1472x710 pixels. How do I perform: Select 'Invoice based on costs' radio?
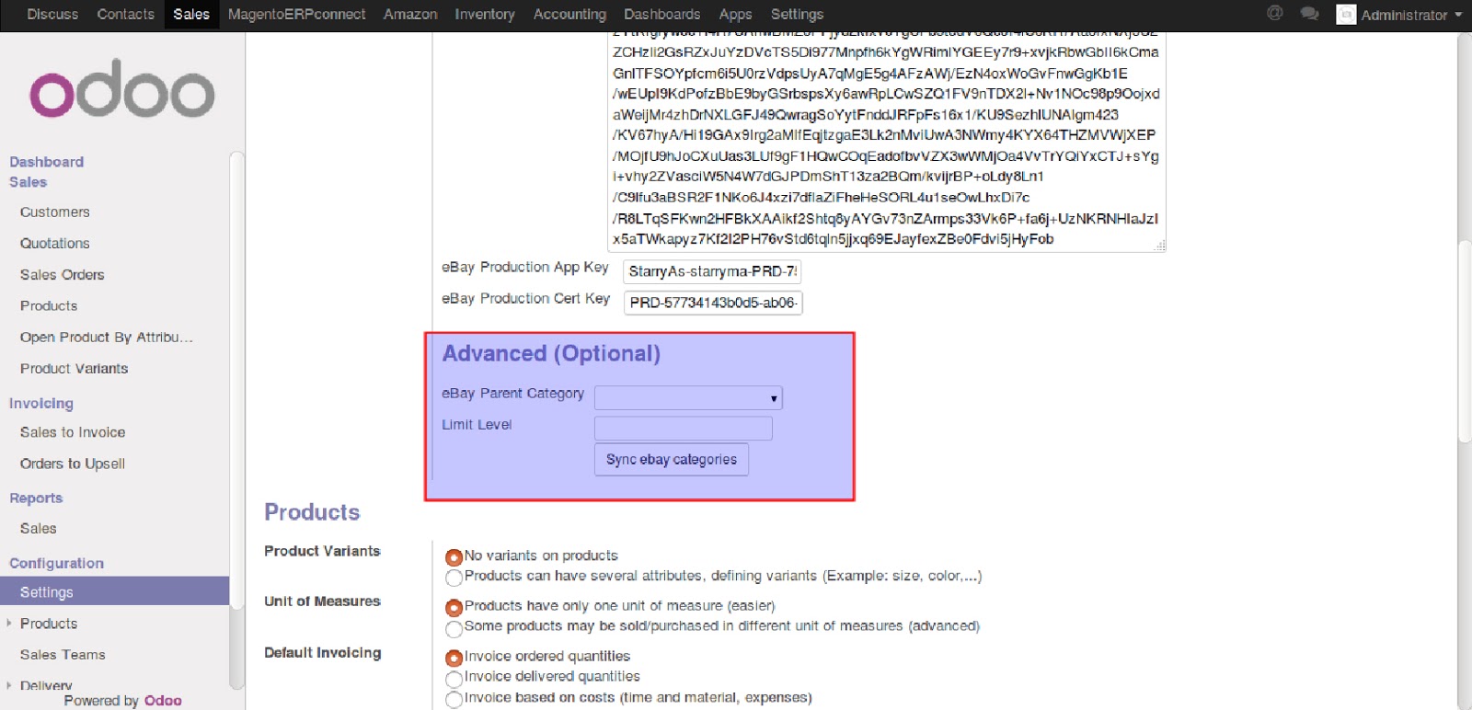(454, 700)
